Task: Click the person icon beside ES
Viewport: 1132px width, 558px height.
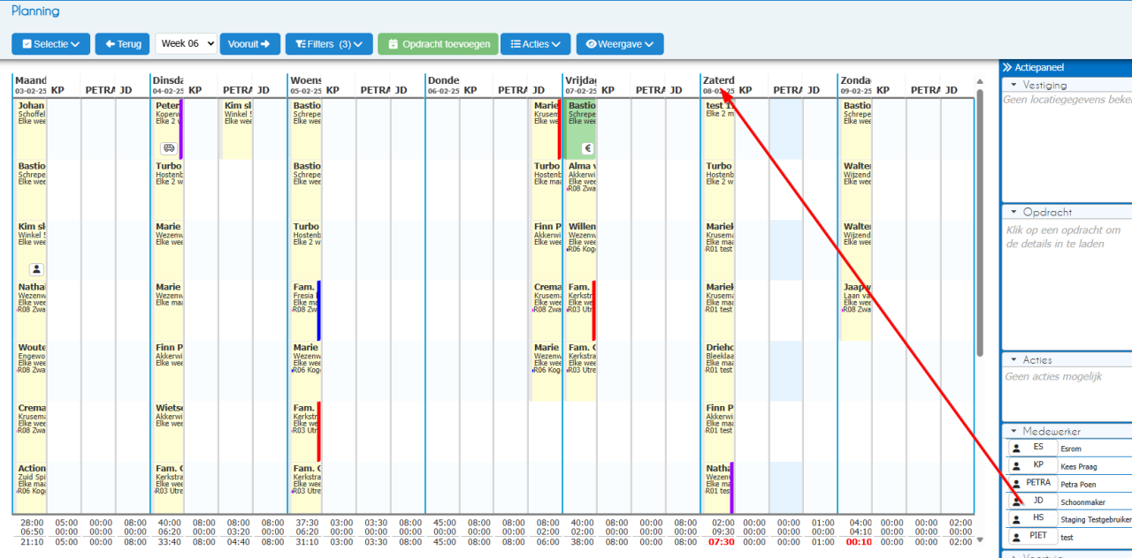Action: tap(1016, 449)
